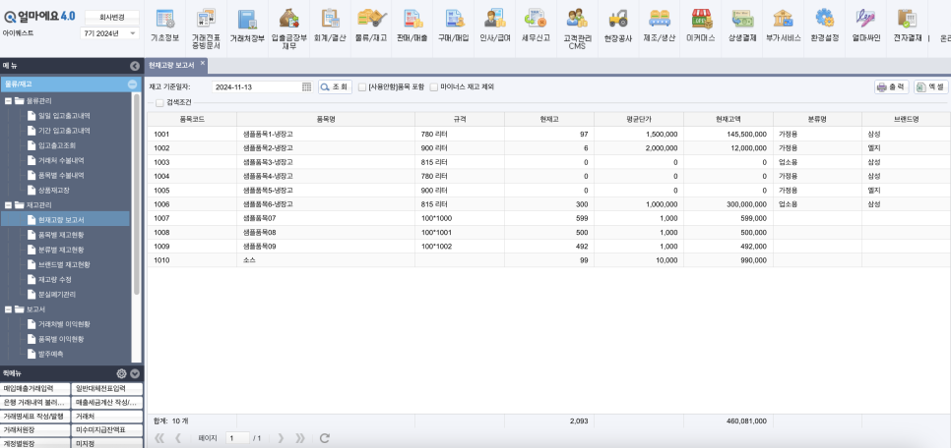Jump to the last page arrow
The height and width of the screenshot is (448, 951).
[299, 438]
